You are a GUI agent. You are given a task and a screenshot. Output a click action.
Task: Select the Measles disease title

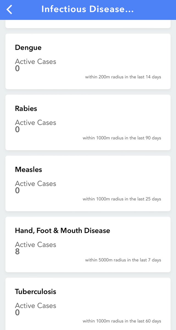click(28, 170)
